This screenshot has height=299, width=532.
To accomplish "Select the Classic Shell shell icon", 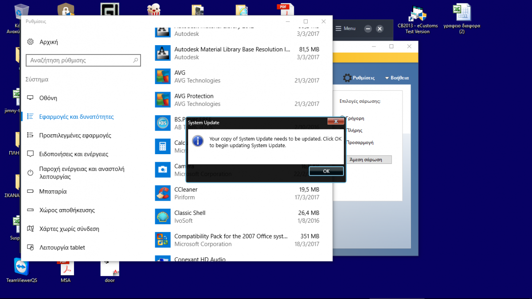I will pos(163,217).
